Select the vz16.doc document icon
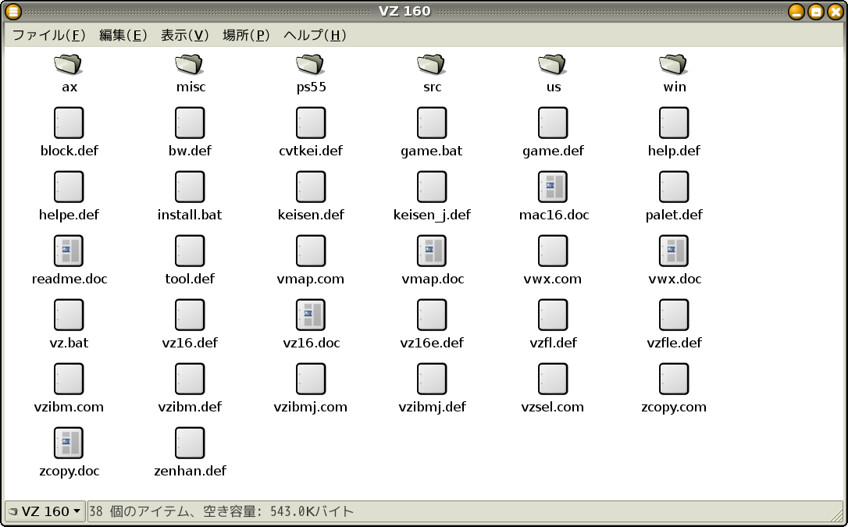The width and height of the screenshot is (848, 527). pyautogui.click(x=311, y=315)
